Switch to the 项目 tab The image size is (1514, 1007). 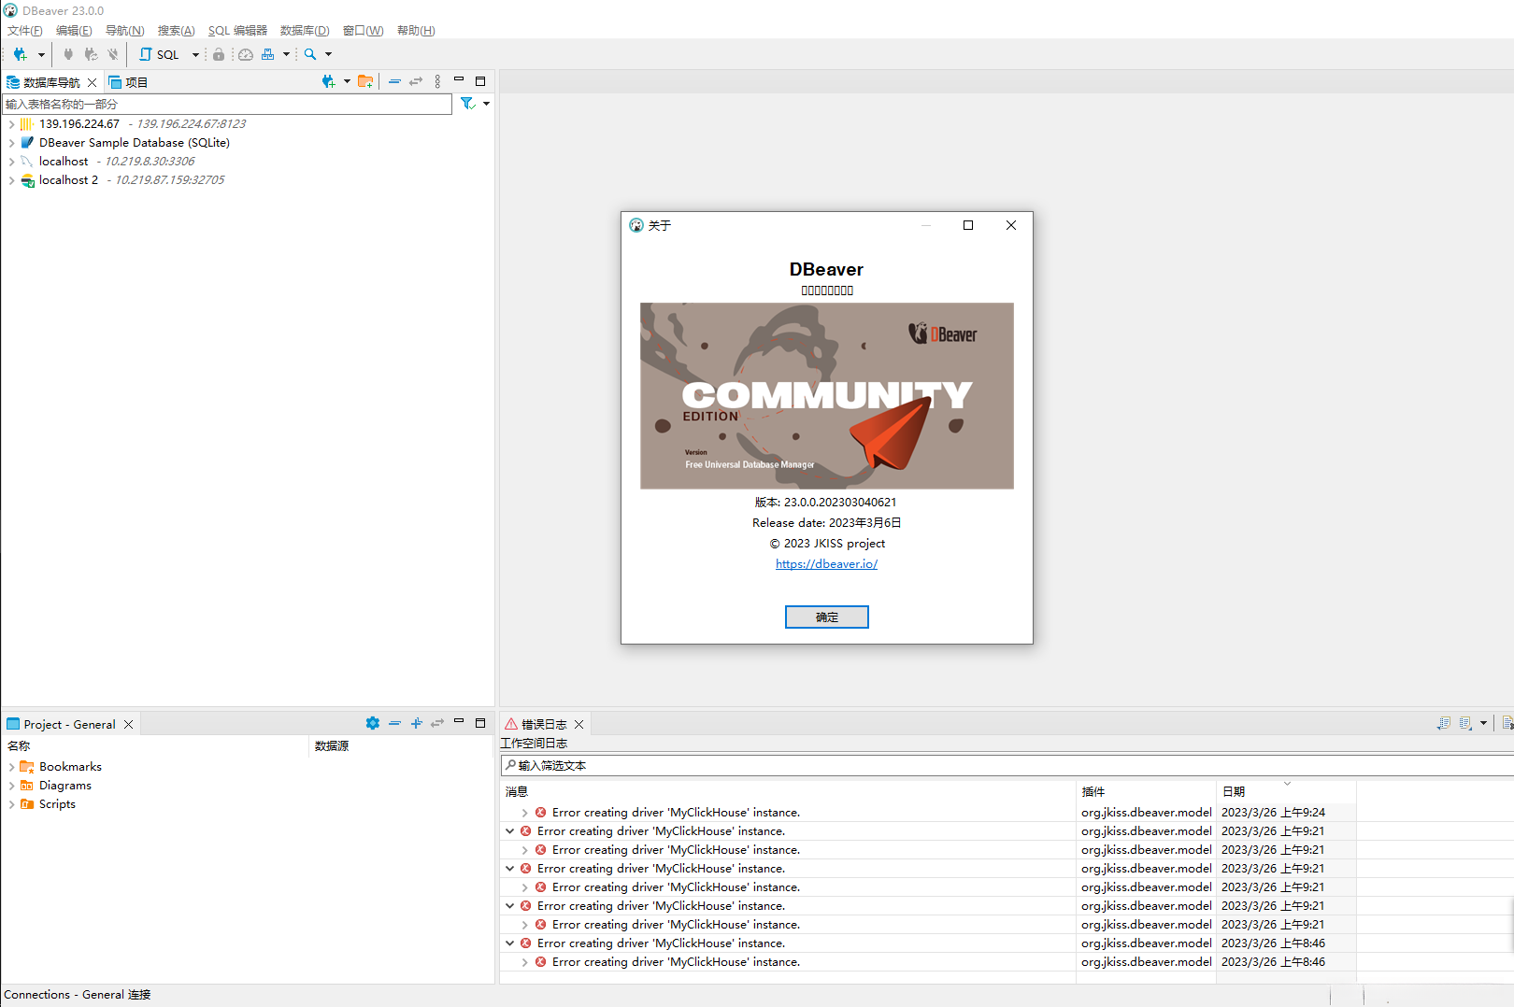(128, 82)
